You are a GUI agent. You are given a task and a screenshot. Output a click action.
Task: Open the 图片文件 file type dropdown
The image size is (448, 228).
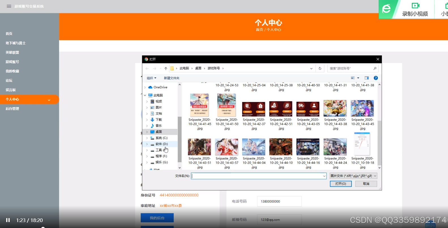[353, 176]
